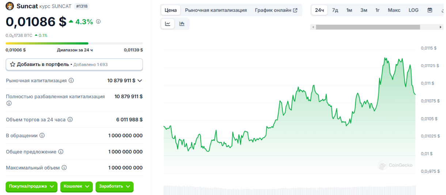
Task: Click scrollbar right arrow above chart
Action: [441, 27]
